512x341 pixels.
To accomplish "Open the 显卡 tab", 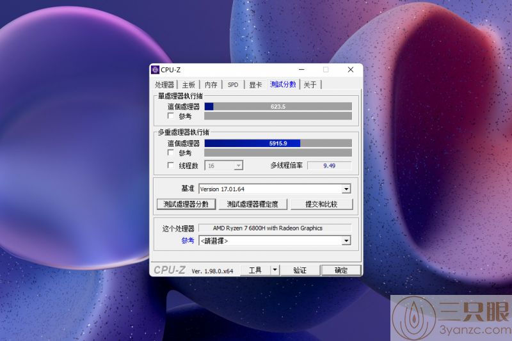I will 255,85.
